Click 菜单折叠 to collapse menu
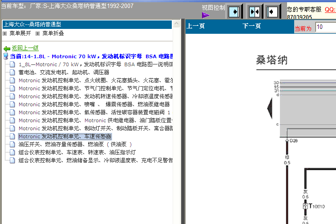 (x=53, y=33)
